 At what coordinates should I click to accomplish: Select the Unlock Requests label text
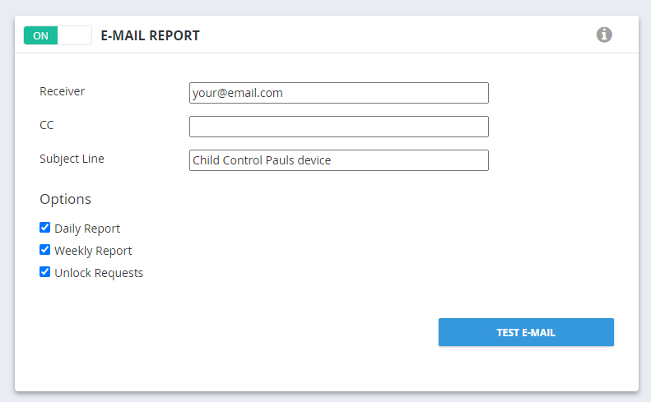point(99,273)
